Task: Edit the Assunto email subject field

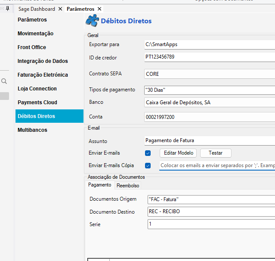Action: click(210, 140)
